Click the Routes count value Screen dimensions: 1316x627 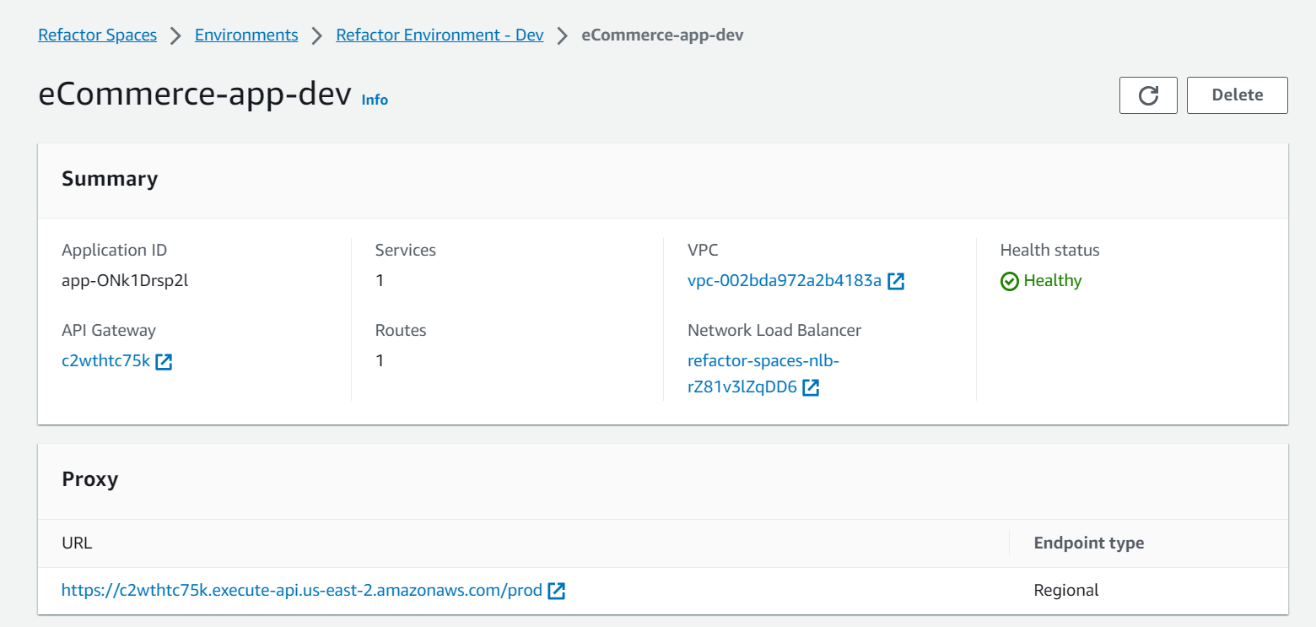380,361
